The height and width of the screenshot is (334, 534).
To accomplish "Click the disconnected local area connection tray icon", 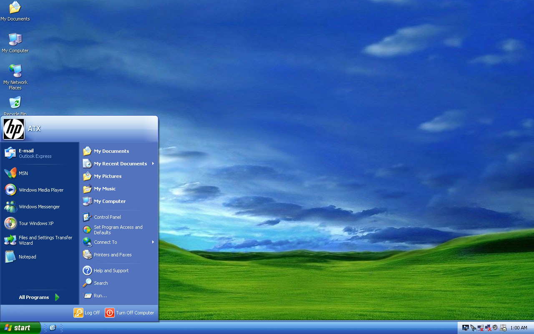I will (488, 328).
